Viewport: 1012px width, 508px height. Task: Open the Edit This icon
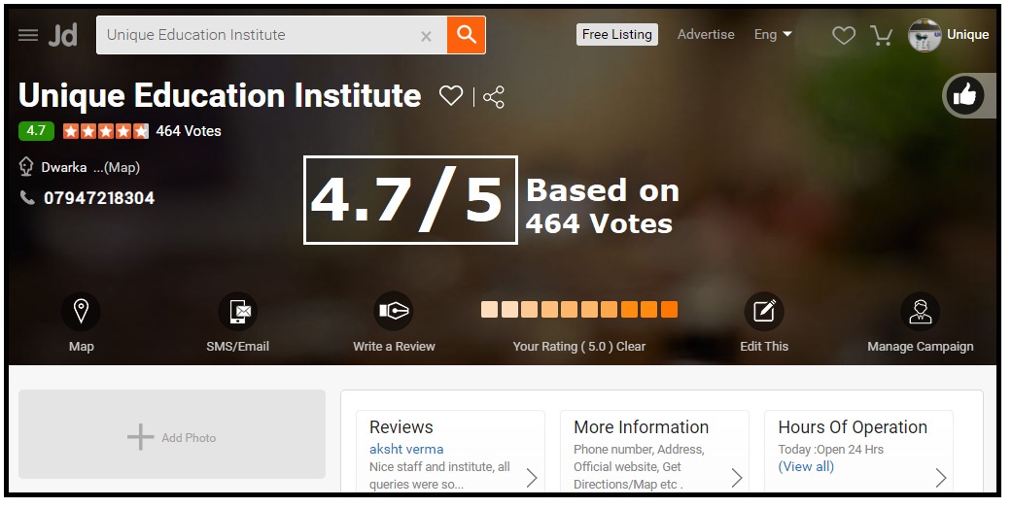pos(764,312)
